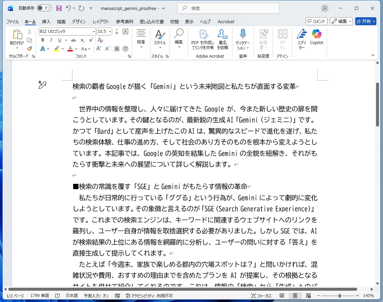This screenshot has width=383, height=302.
Task: Click the Copy icon in clipboard group
Action: click(29, 40)
